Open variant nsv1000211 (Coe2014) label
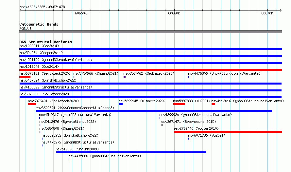The height and width of the screenshot is (172, 291). click(39, 46)
